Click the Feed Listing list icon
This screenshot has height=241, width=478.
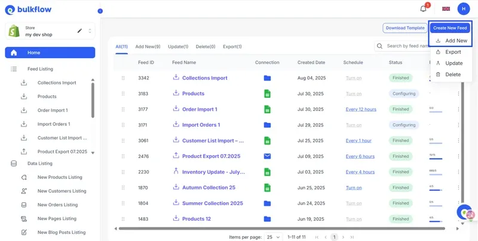(14, 69)
